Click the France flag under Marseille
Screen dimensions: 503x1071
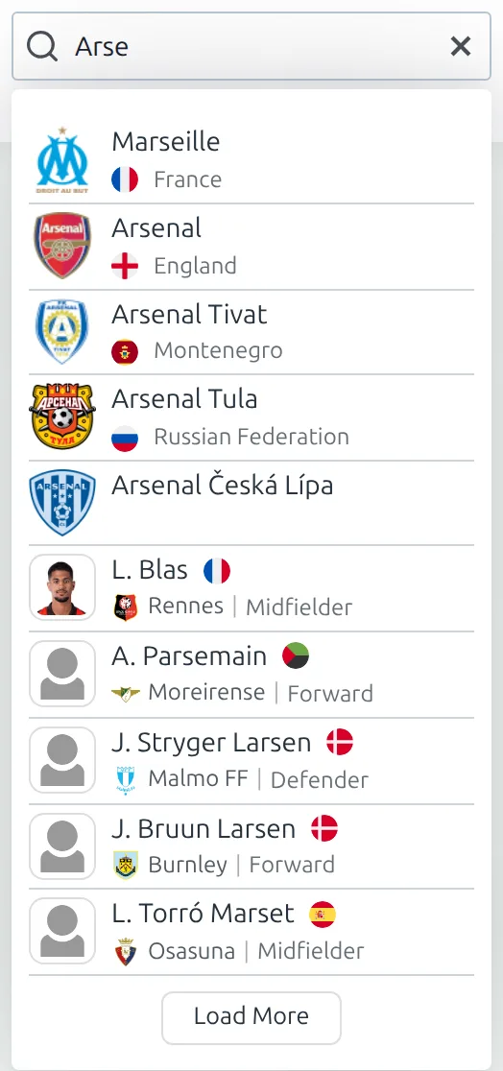[125, 179]
